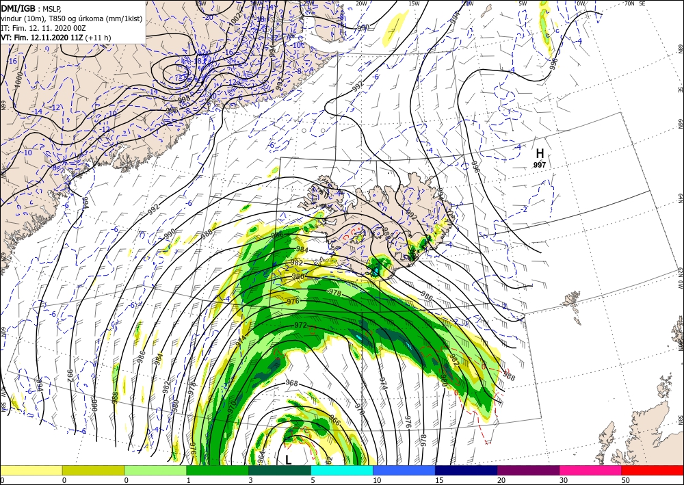This screenshot has height=485, width=684.
Task: Click the legend value 20
Action: (501, 480)
